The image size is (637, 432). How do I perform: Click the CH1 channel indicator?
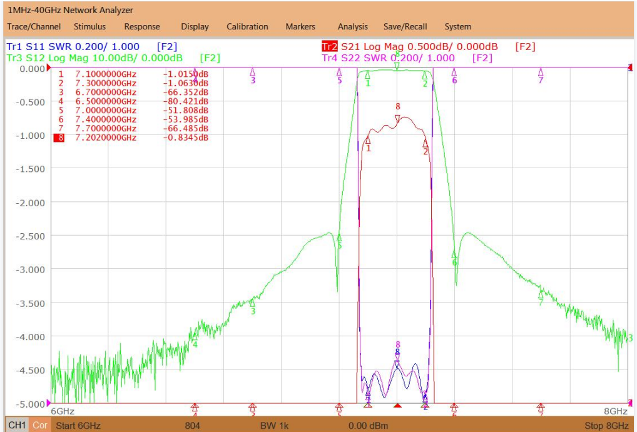[17, 426]
